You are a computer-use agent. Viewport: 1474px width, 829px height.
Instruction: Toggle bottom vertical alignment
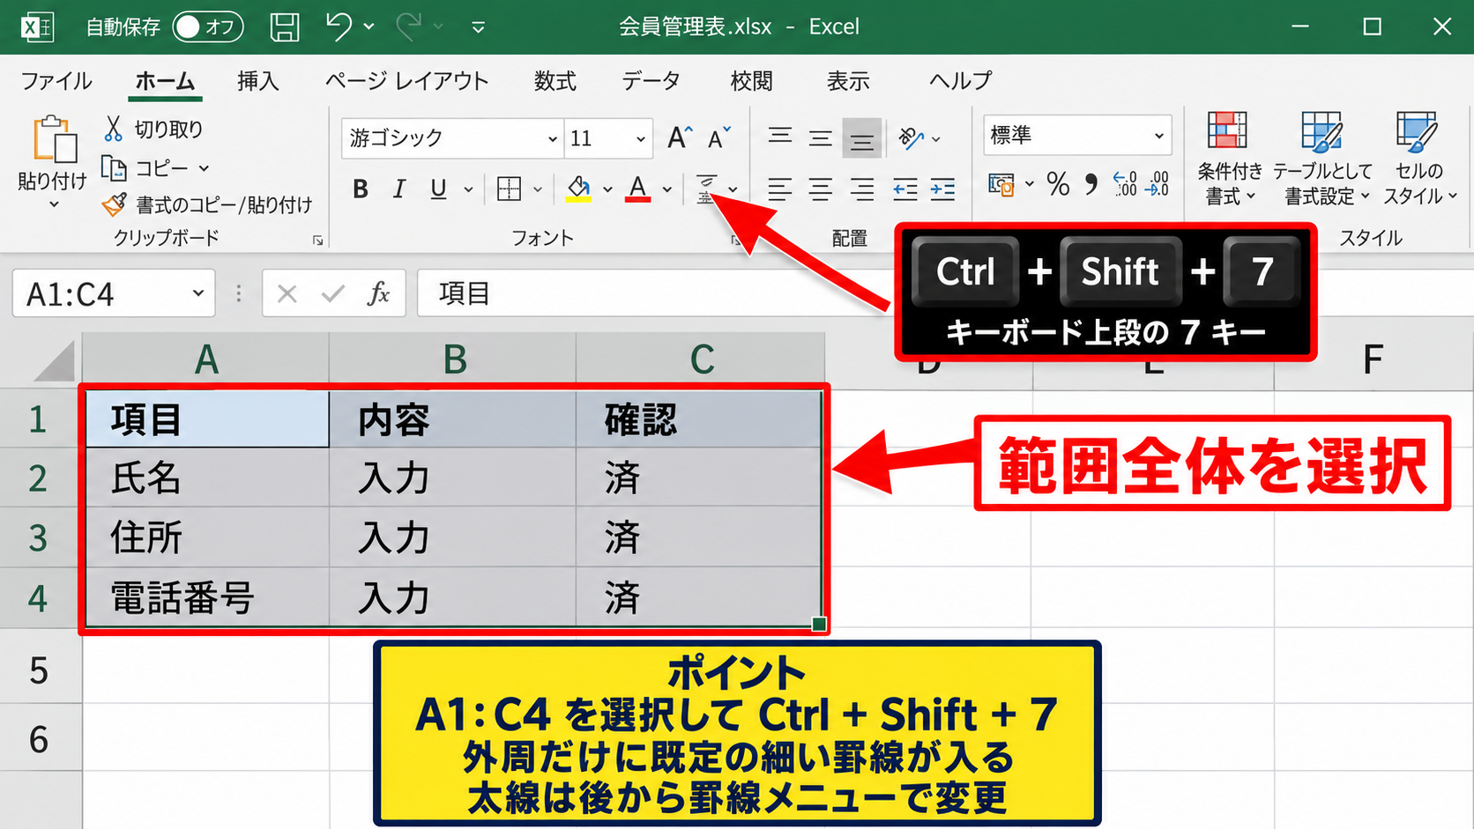tap(861, 138)
